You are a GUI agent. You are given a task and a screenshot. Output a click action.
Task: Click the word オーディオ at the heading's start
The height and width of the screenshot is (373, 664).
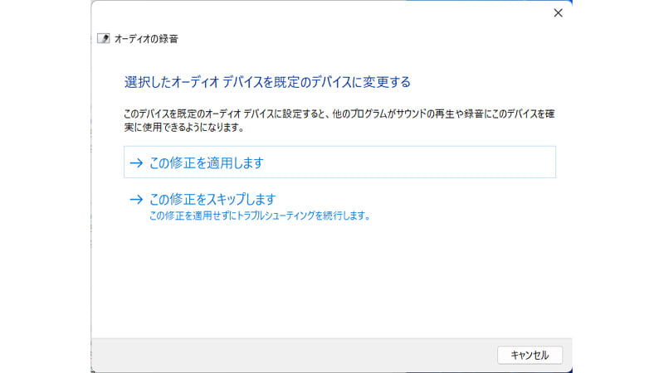[x=193, y=82]
